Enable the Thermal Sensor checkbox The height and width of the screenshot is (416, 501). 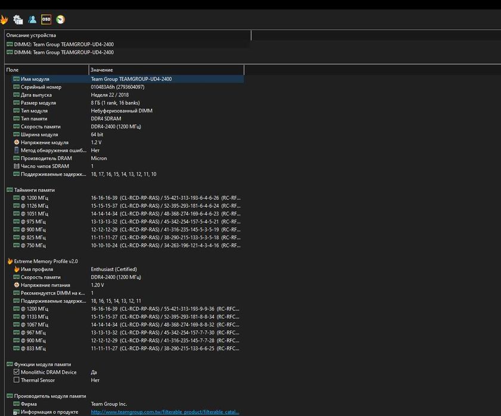[16, 380]
